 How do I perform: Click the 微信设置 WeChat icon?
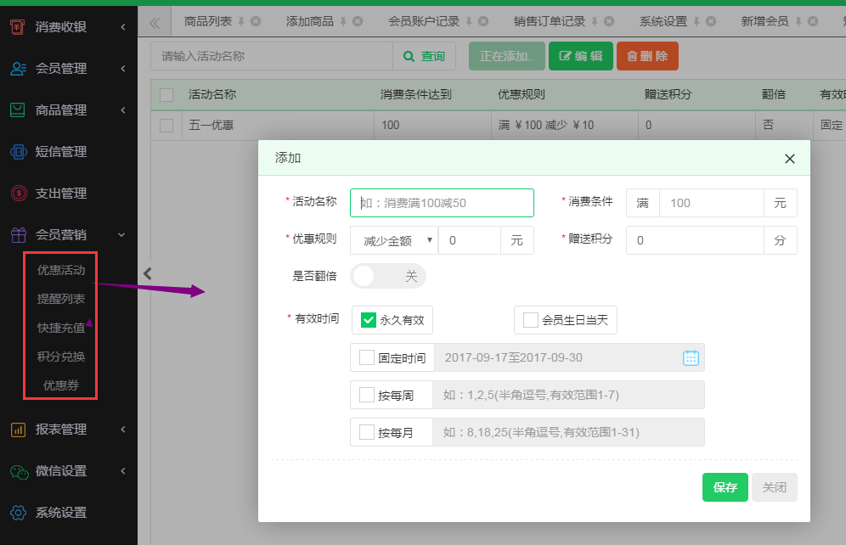[18, 471]
